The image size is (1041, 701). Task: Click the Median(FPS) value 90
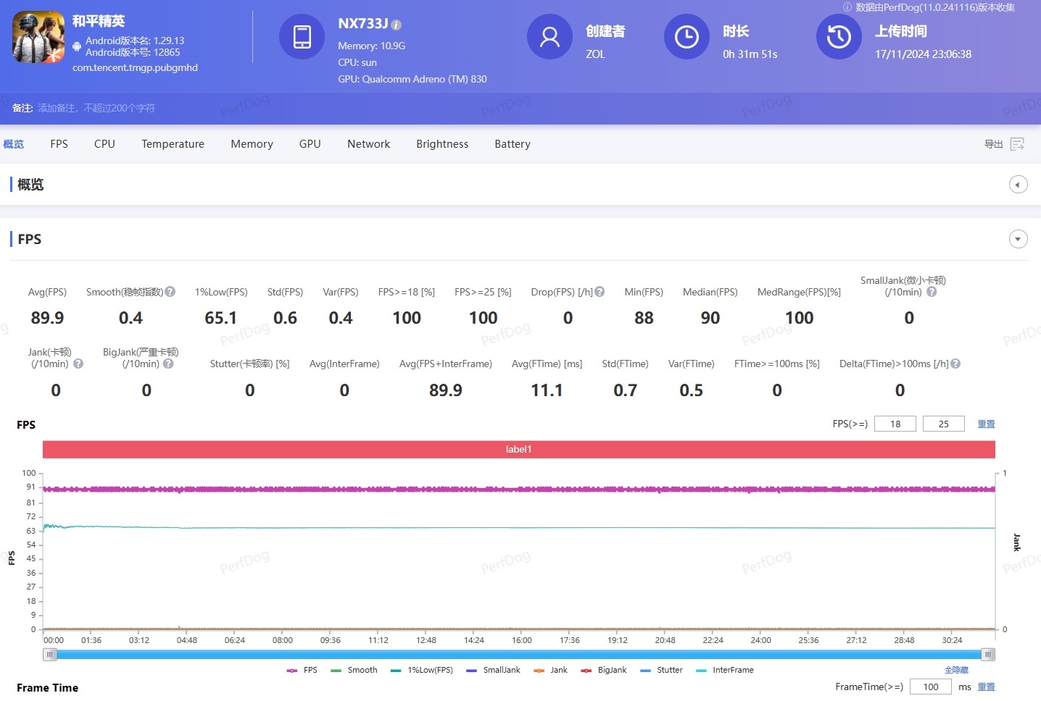pos(710,318)
